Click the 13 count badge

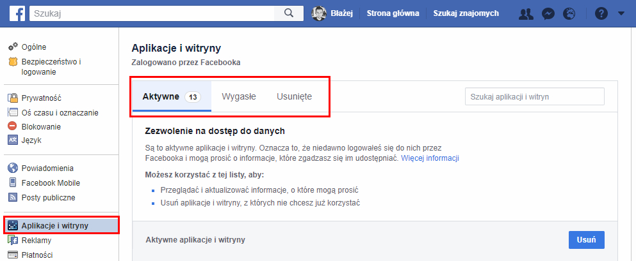[193, 97]
